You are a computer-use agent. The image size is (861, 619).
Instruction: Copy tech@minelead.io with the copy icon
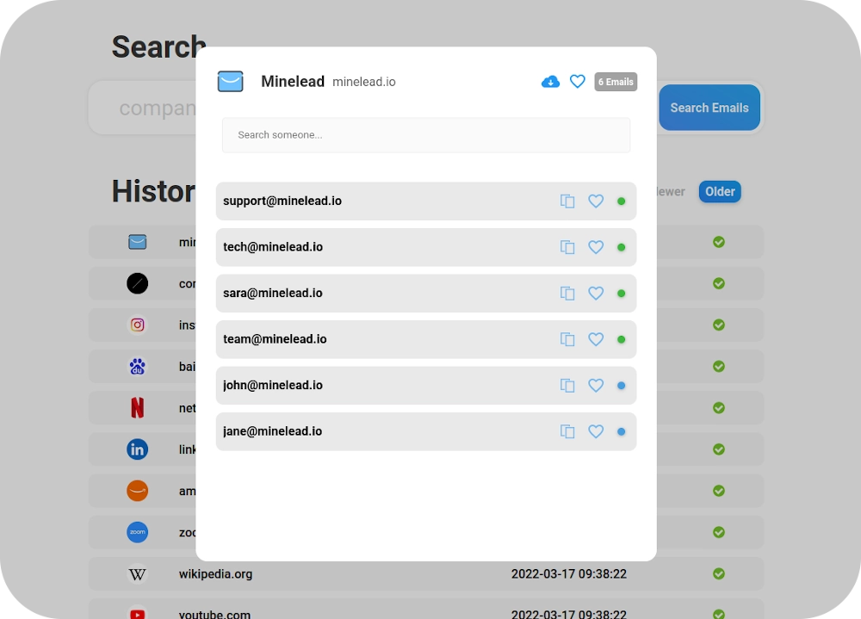coord(567,247)
